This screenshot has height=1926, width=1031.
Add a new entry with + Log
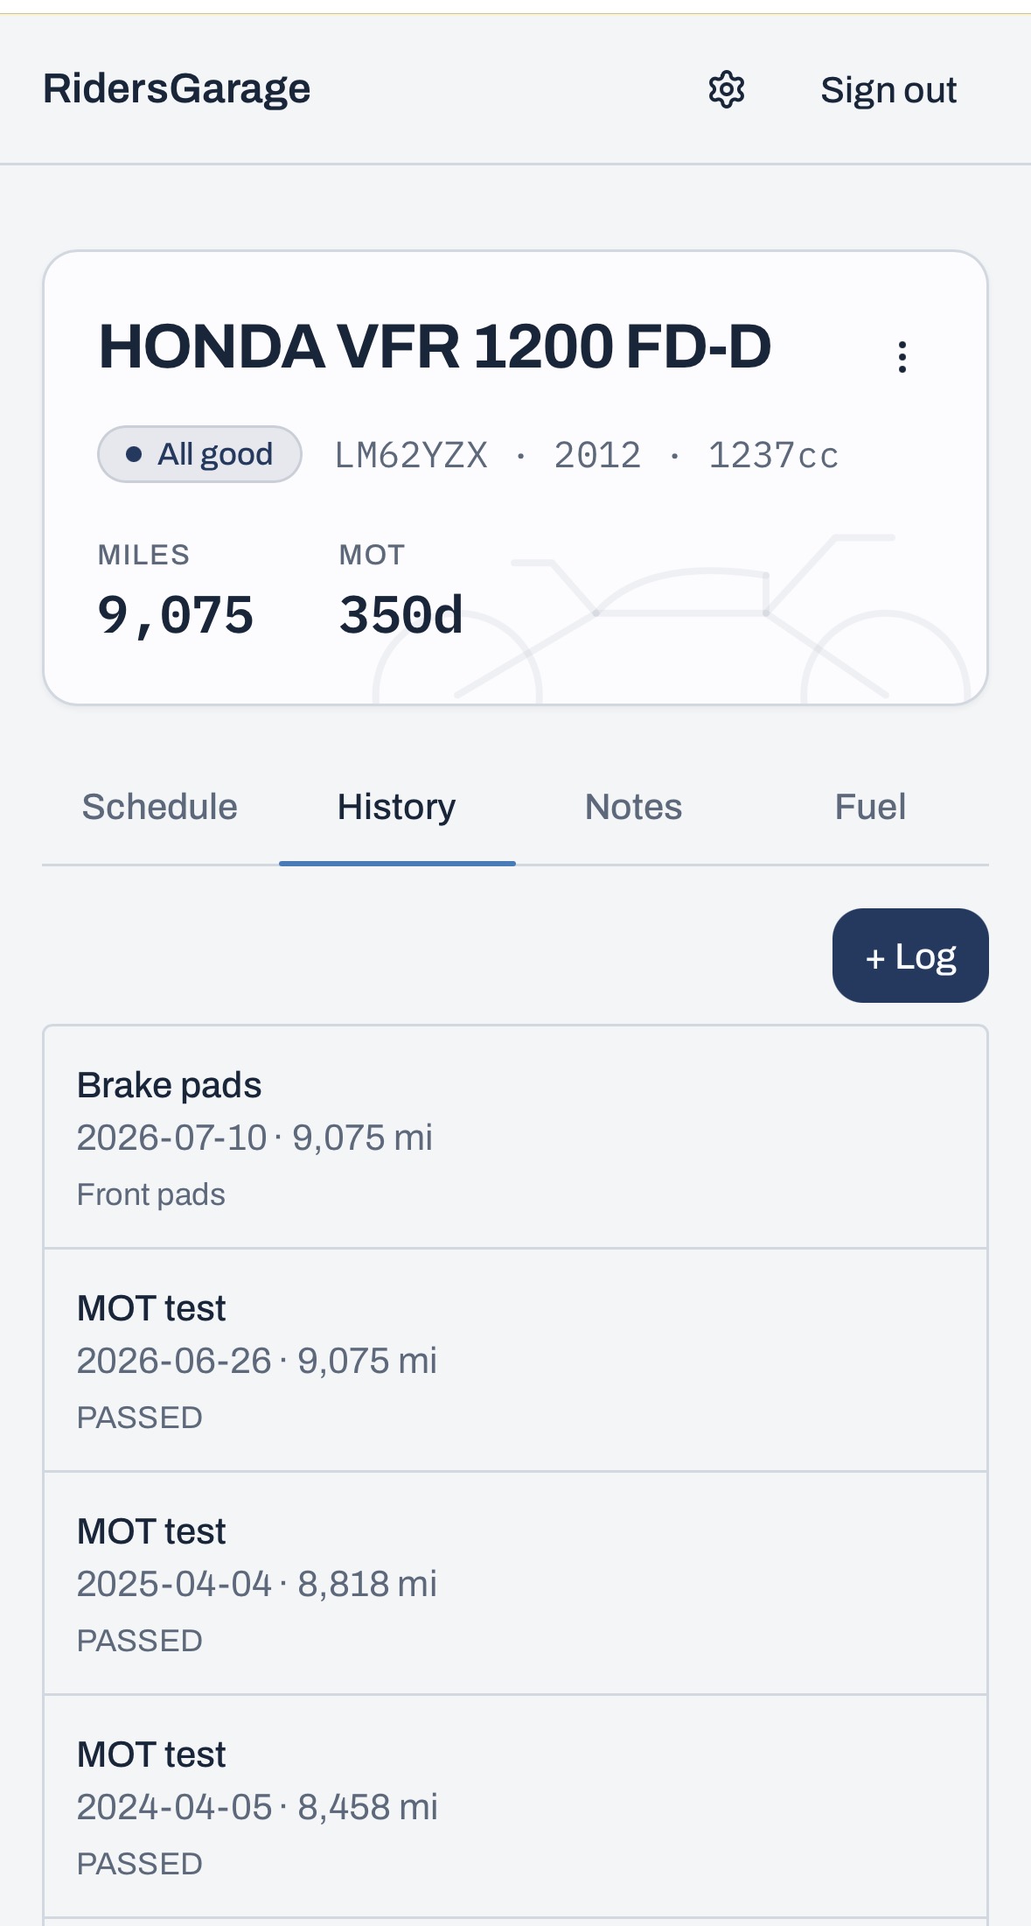tap(910, 956)
